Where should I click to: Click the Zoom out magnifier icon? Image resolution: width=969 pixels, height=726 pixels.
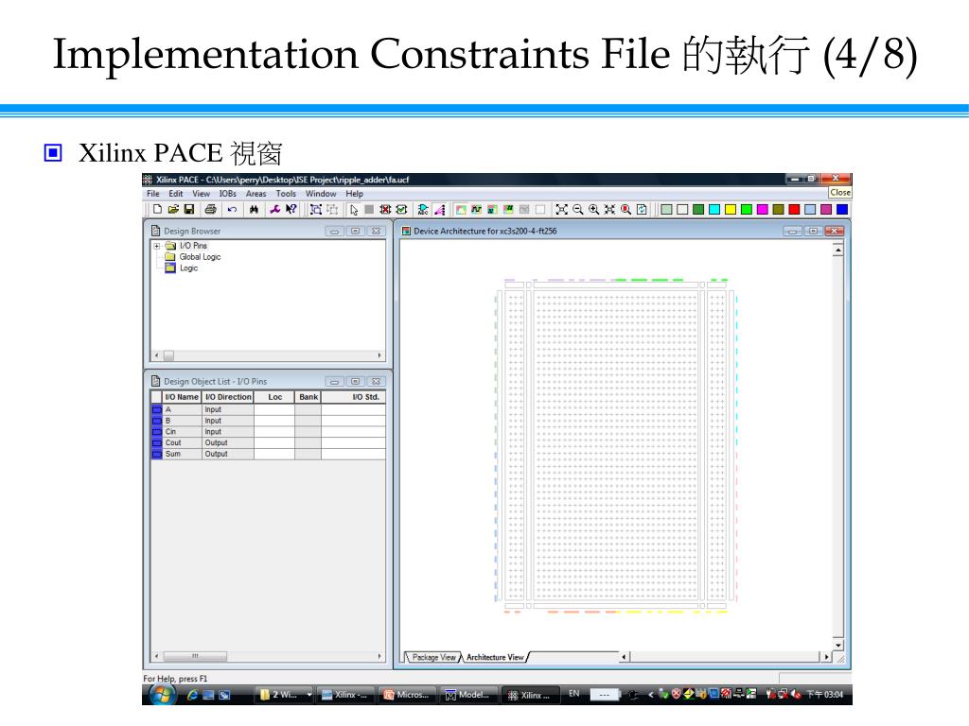[578, 210]
